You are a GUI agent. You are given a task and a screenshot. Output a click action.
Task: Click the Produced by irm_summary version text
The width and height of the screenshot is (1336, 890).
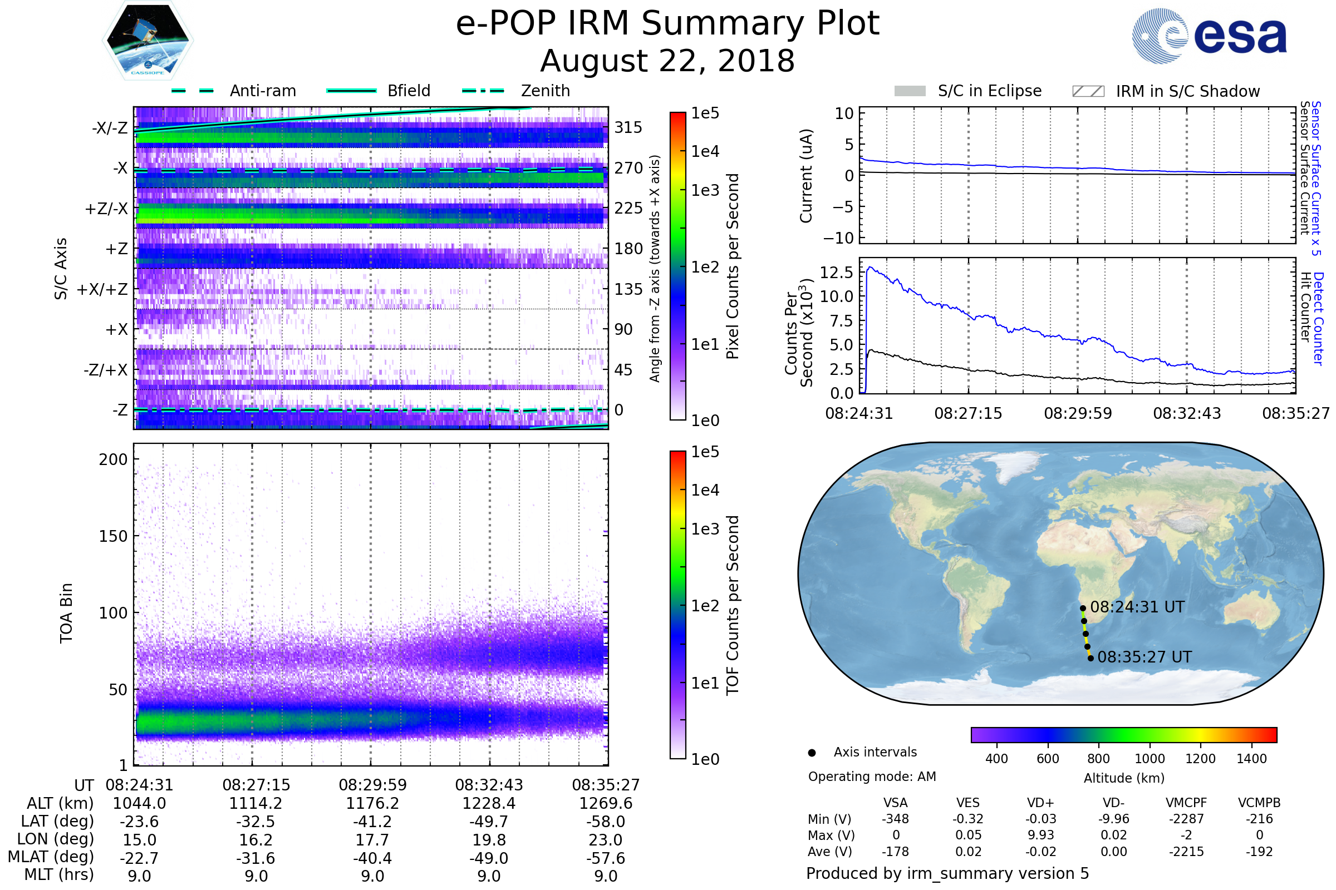pyautogui.click(x=947, y=873)
